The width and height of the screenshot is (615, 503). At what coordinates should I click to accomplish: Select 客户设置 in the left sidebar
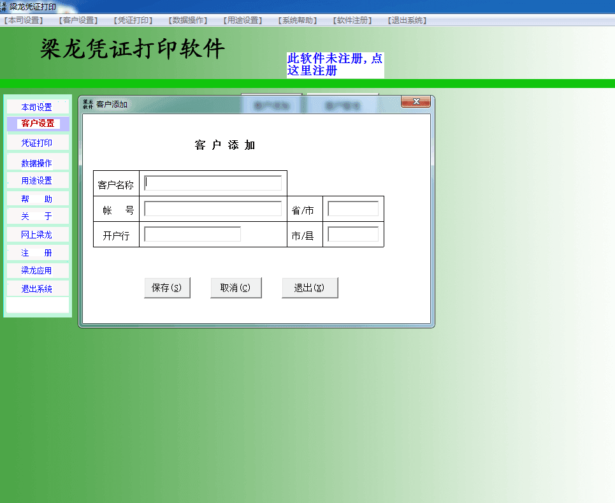(38, 124)
